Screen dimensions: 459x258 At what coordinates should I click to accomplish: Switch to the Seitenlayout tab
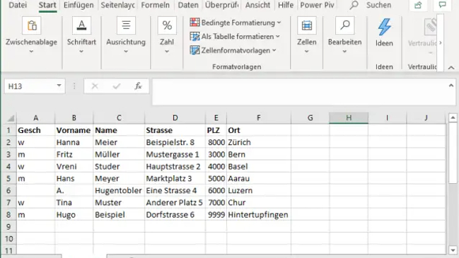117,5
